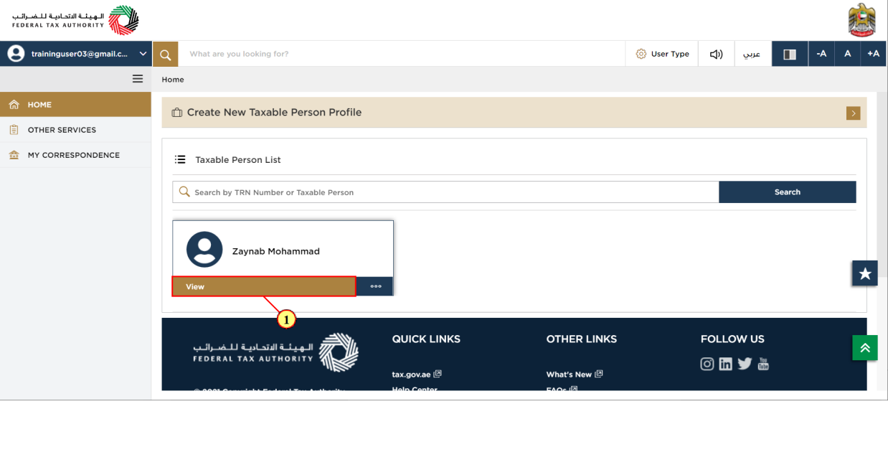Click the star favorites floating icon

[865, 273]
